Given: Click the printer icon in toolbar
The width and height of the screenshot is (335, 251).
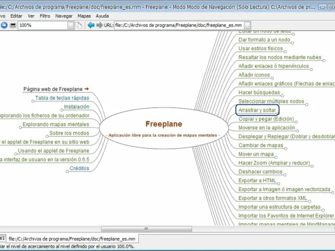Looking at the screenshot, I should (13, 25).
